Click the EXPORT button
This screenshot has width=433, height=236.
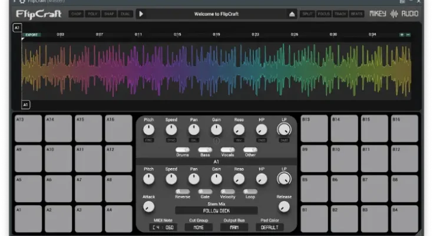(32, 35)
